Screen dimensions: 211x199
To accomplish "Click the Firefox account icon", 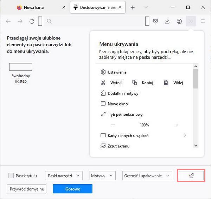I will tap(179, 21).
